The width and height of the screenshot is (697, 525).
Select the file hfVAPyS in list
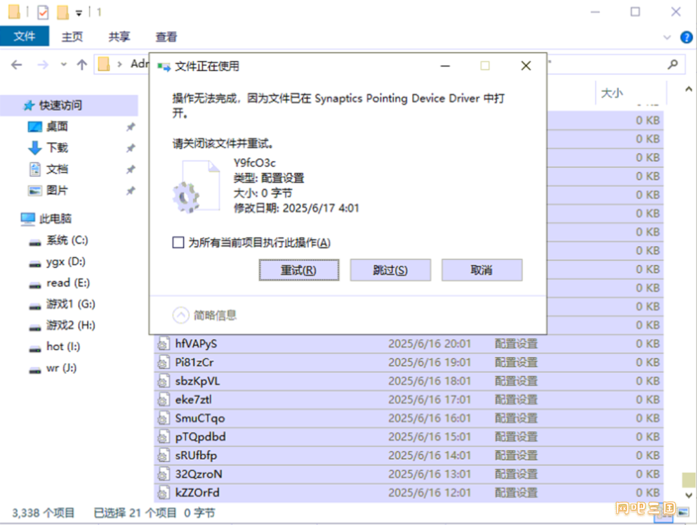tap(196, 344)
